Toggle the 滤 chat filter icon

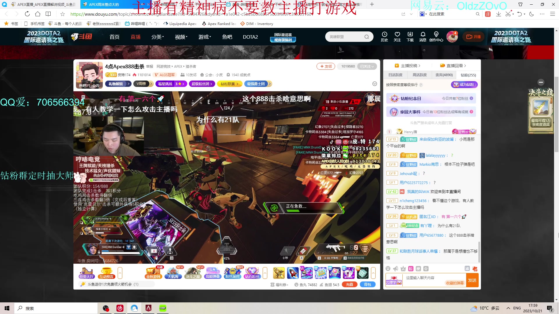467,269
